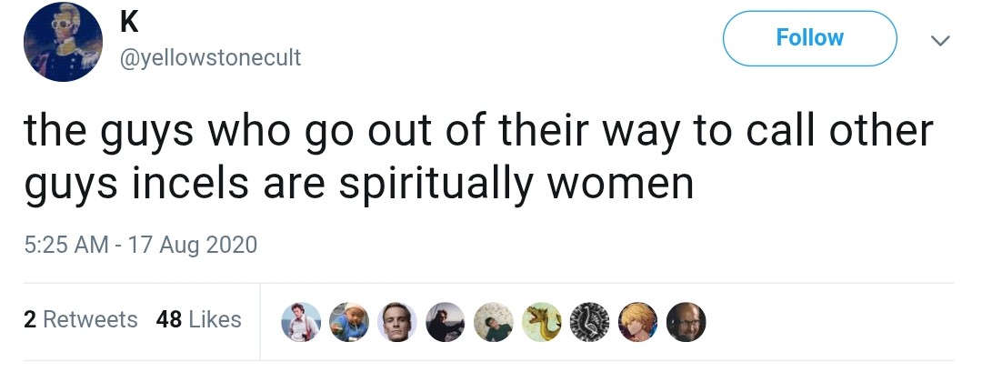Open the black-and-white bird emblem liker avatar
Viewport: 982px width, 372px height.
589,321
